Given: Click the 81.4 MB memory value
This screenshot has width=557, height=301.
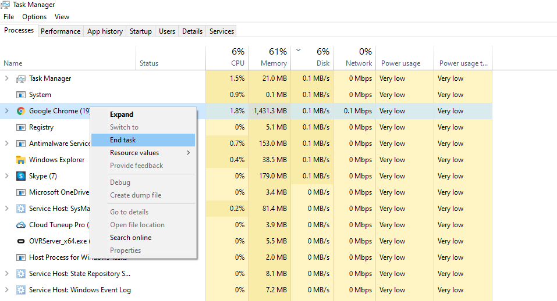Looking at the screenshot, I should point(275,209).
